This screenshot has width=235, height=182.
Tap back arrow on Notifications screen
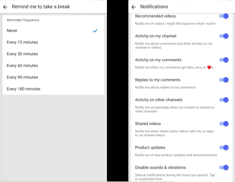click(x=134, y=7)
